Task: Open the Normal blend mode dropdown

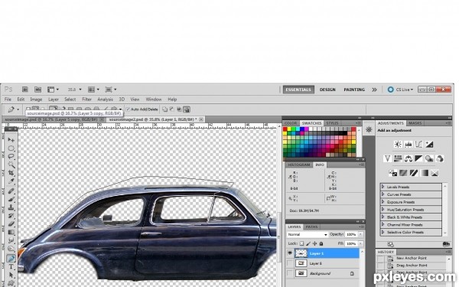Action: (x=308, y=235)
